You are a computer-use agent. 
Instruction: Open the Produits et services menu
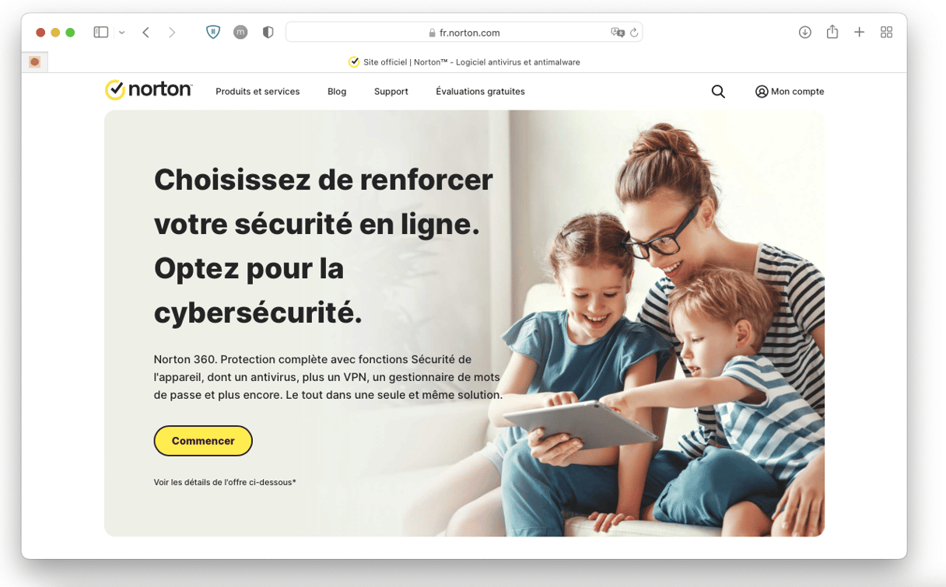point(258,92)
